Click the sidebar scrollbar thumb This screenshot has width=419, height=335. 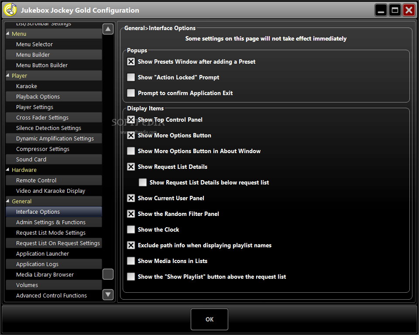pos(108,274)
